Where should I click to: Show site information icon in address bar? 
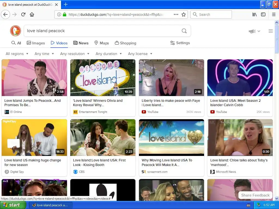pyautogui.click(x=59, y=15)
